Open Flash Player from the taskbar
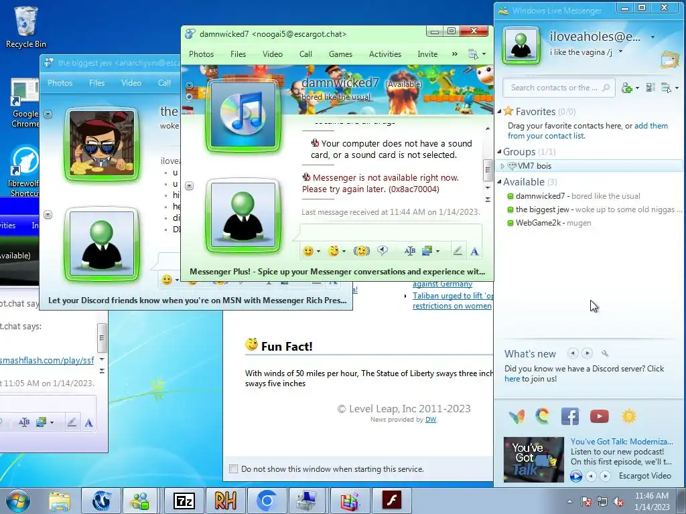686x514 pixels. (391, 501)
